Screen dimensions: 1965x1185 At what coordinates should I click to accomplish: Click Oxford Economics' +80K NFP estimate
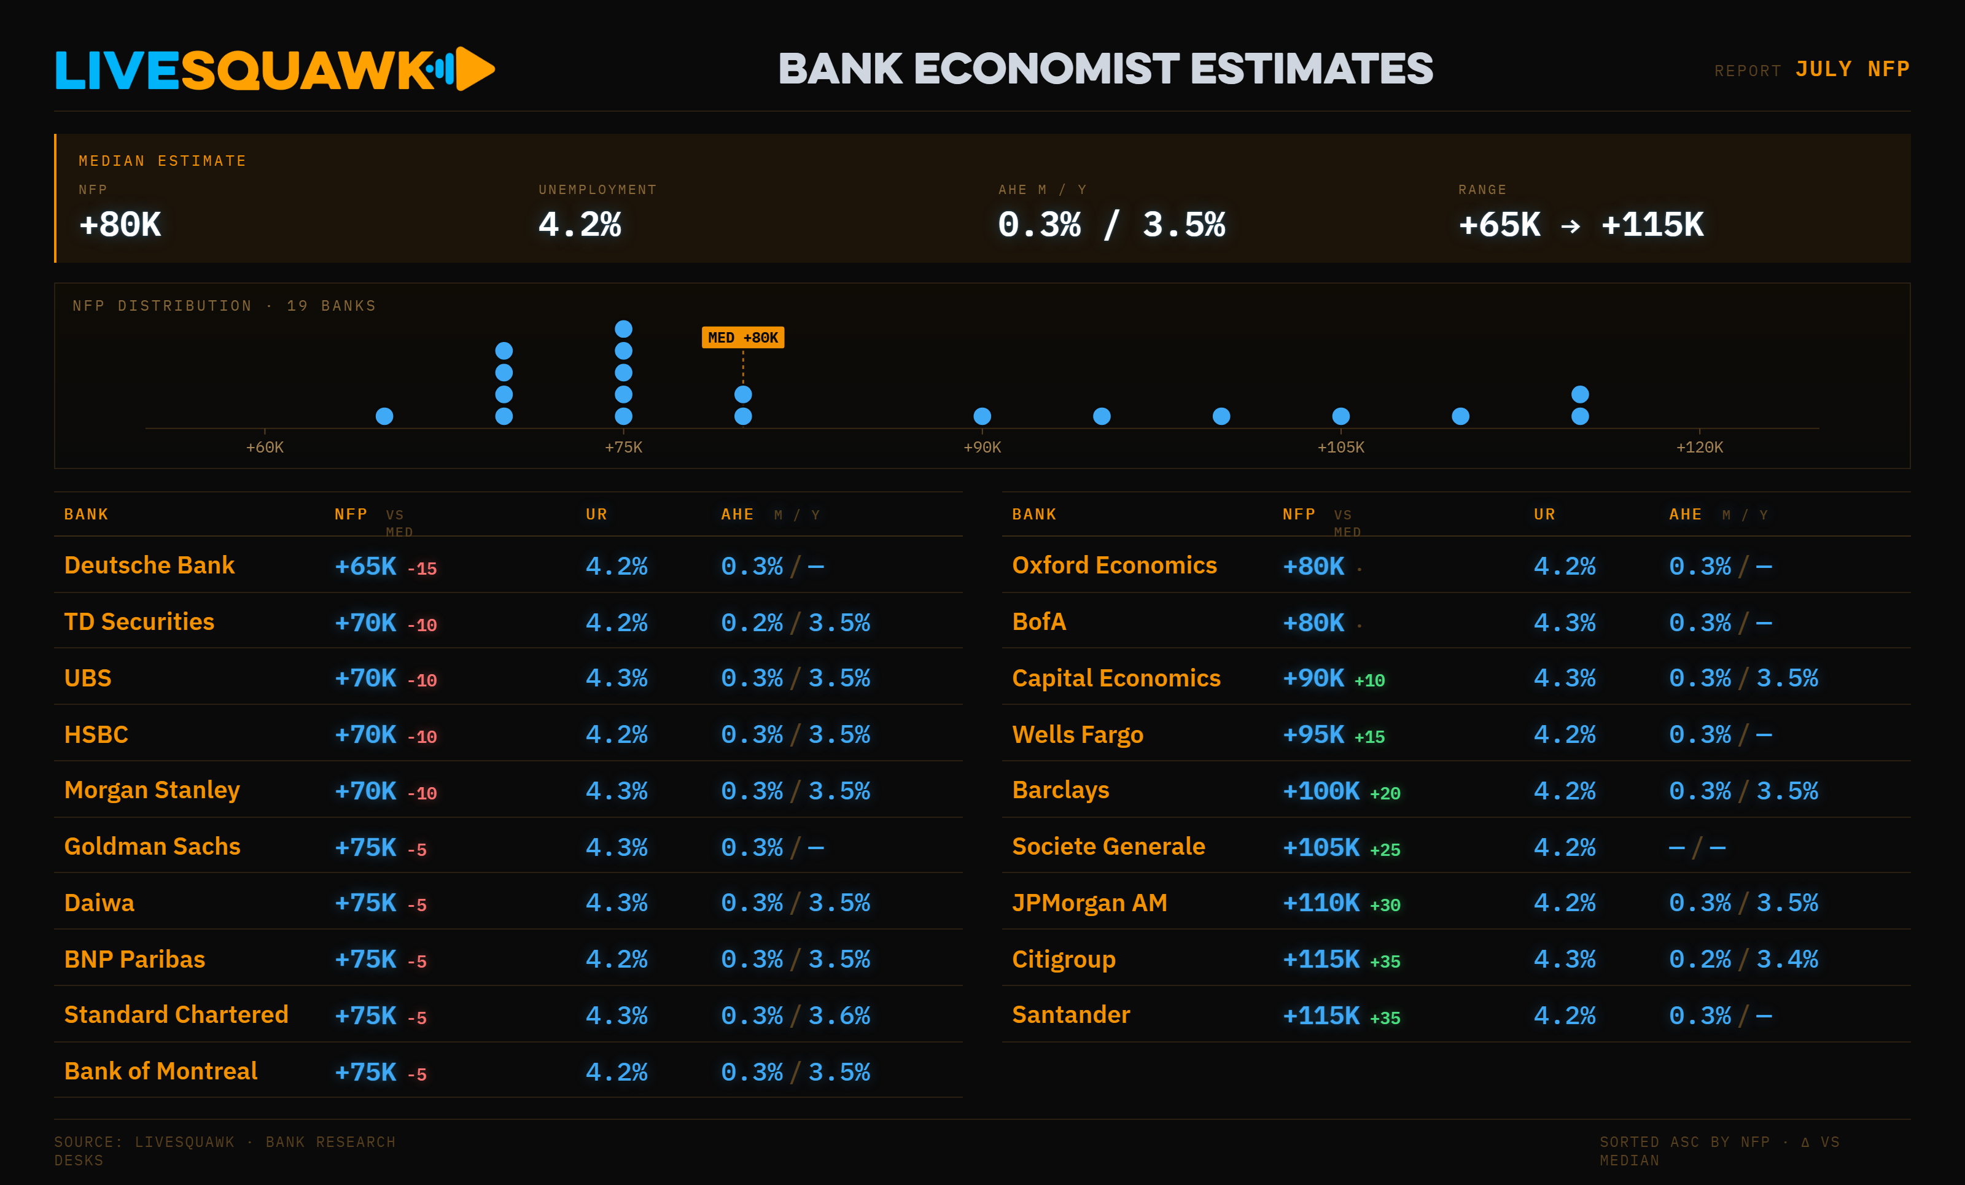1313,566
